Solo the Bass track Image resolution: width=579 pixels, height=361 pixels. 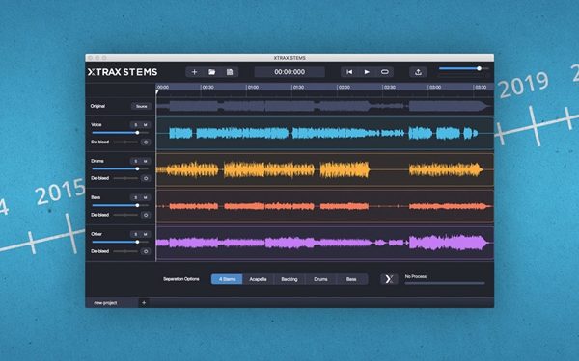[135, 197]
